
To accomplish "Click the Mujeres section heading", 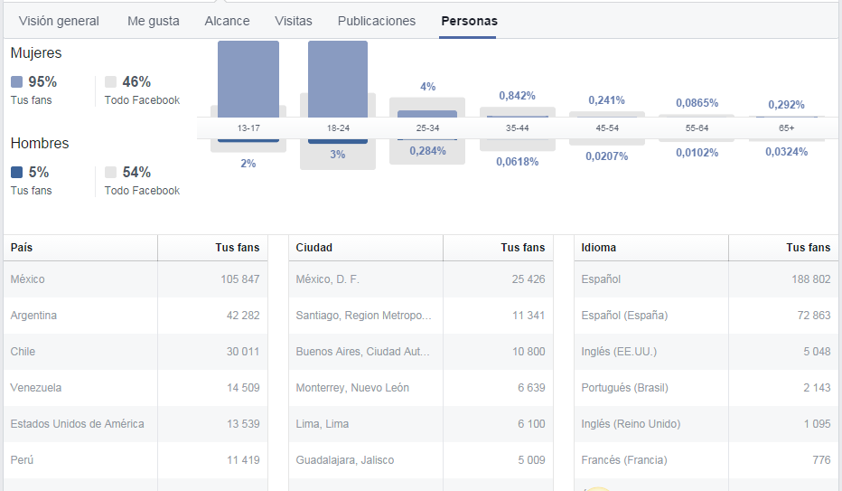I will tap(36, 52).
